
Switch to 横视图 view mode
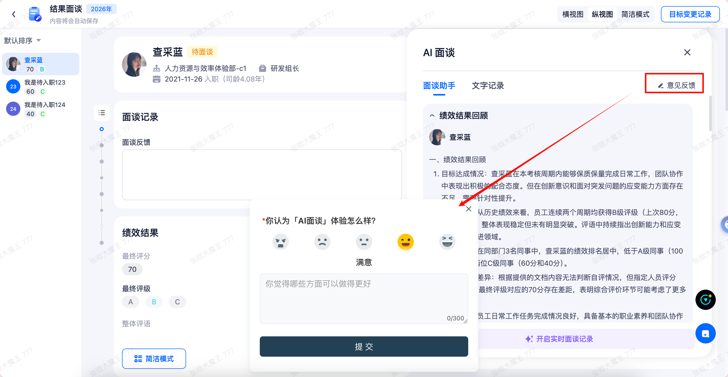click(573, 14)
